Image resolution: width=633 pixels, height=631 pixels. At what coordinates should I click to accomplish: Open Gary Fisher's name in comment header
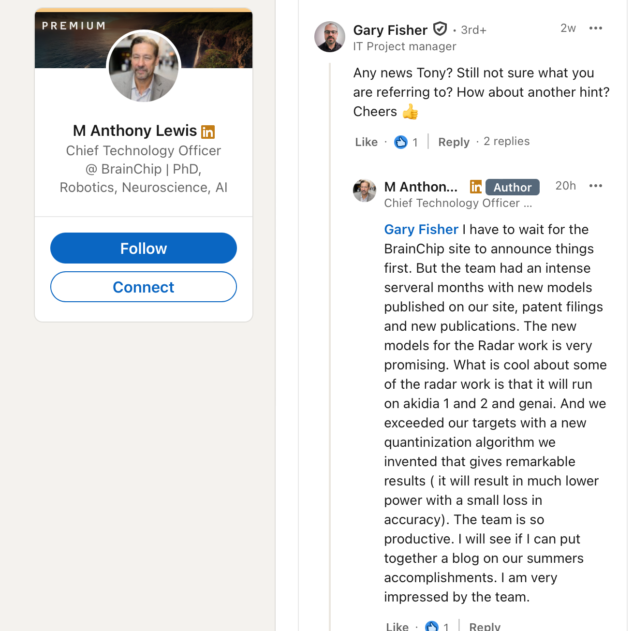[x=390, y=30]
